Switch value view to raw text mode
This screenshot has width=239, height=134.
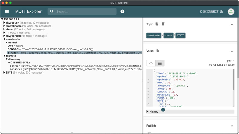click(160, 63)
